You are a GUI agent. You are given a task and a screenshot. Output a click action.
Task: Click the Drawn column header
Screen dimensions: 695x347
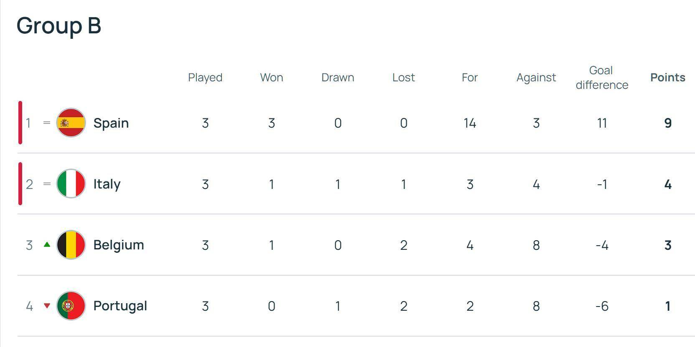338,78
